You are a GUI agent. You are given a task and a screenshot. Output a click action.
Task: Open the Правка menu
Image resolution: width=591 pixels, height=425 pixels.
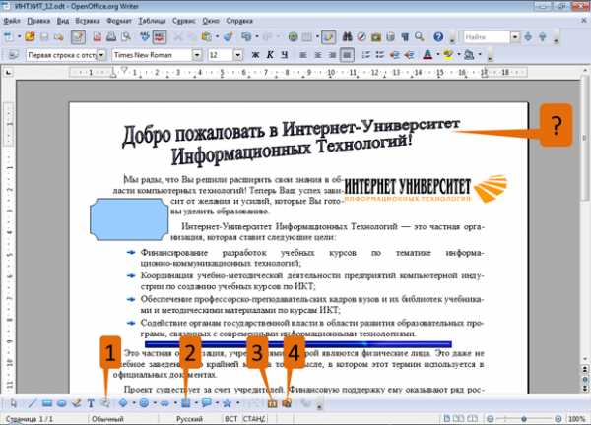tap(38, 21)
